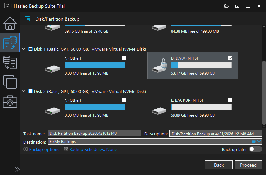
Task: Click Disk 2 *: (Other) drive icon
Action: click(53, 111)
